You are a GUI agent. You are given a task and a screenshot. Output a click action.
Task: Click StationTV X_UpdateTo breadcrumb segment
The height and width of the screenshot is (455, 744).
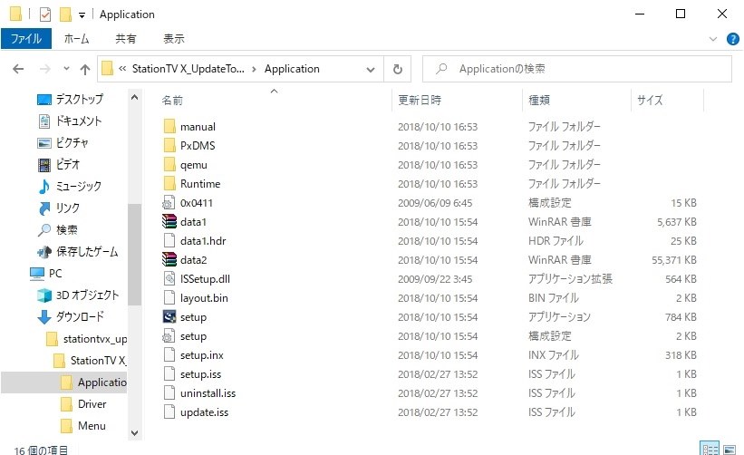188,69
